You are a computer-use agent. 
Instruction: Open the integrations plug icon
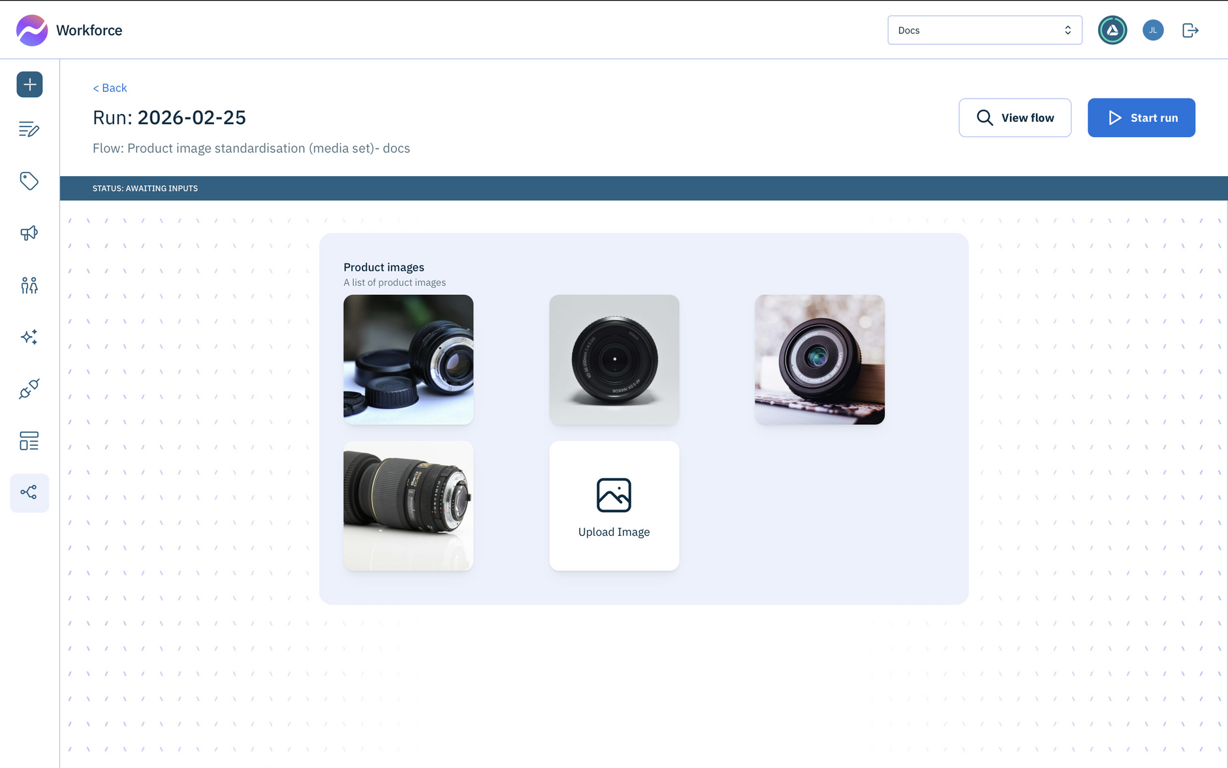pyautogui.click(x=29, y=389)
